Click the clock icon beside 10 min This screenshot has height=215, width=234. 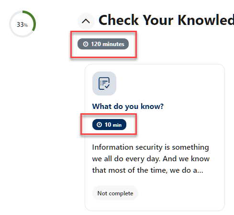coord(99,124)
